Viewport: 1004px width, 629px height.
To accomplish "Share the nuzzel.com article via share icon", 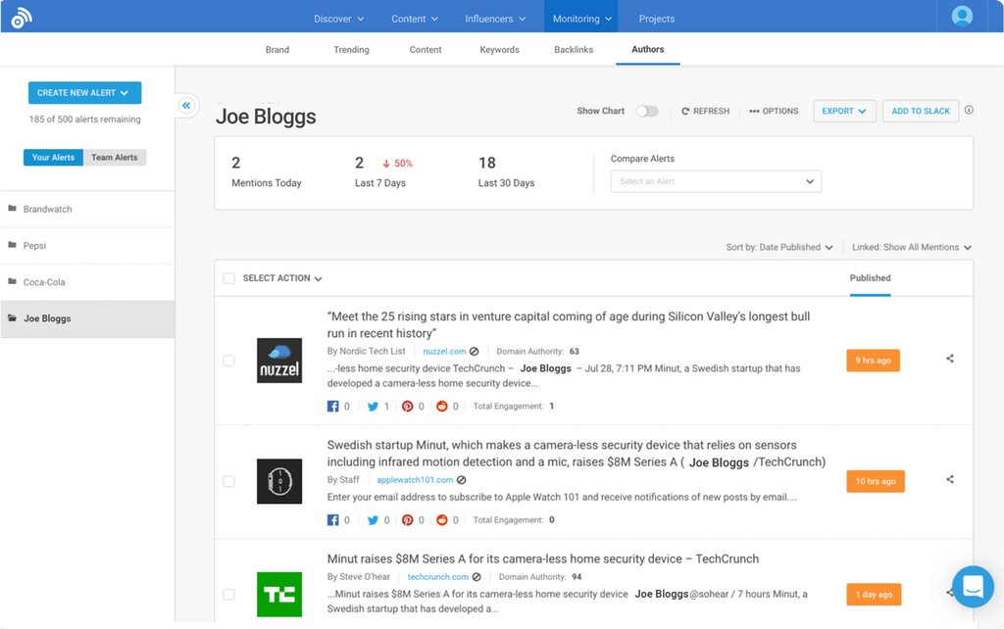I will pyautogui.click(x=950, y=359).
